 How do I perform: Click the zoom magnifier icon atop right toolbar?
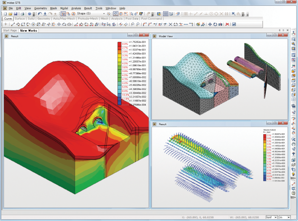pyautogui.click(x=294, y=39)
